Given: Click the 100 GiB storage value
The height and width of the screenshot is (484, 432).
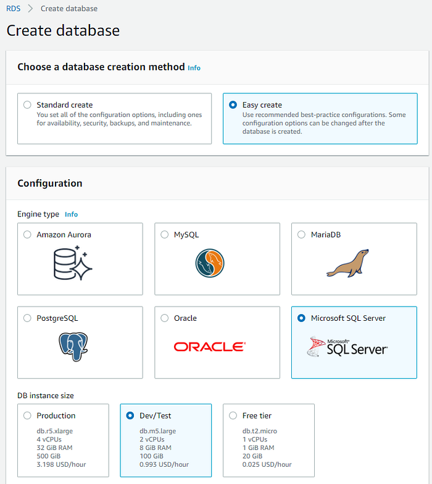Looking at the screenshot, I should tap(152, 456).
